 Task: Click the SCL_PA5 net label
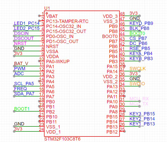(24, 84)
